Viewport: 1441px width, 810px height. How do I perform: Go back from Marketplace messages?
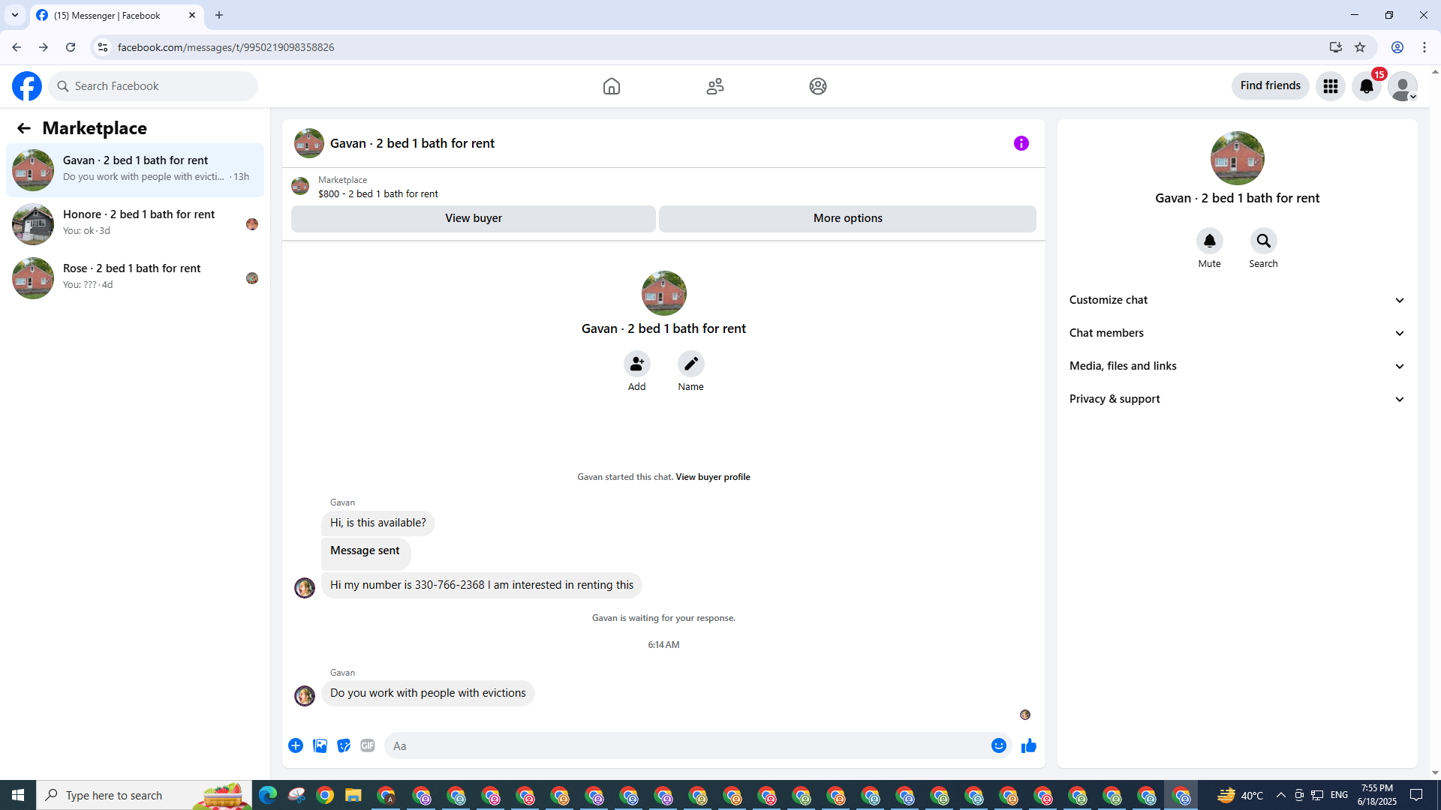pos(24,128)
